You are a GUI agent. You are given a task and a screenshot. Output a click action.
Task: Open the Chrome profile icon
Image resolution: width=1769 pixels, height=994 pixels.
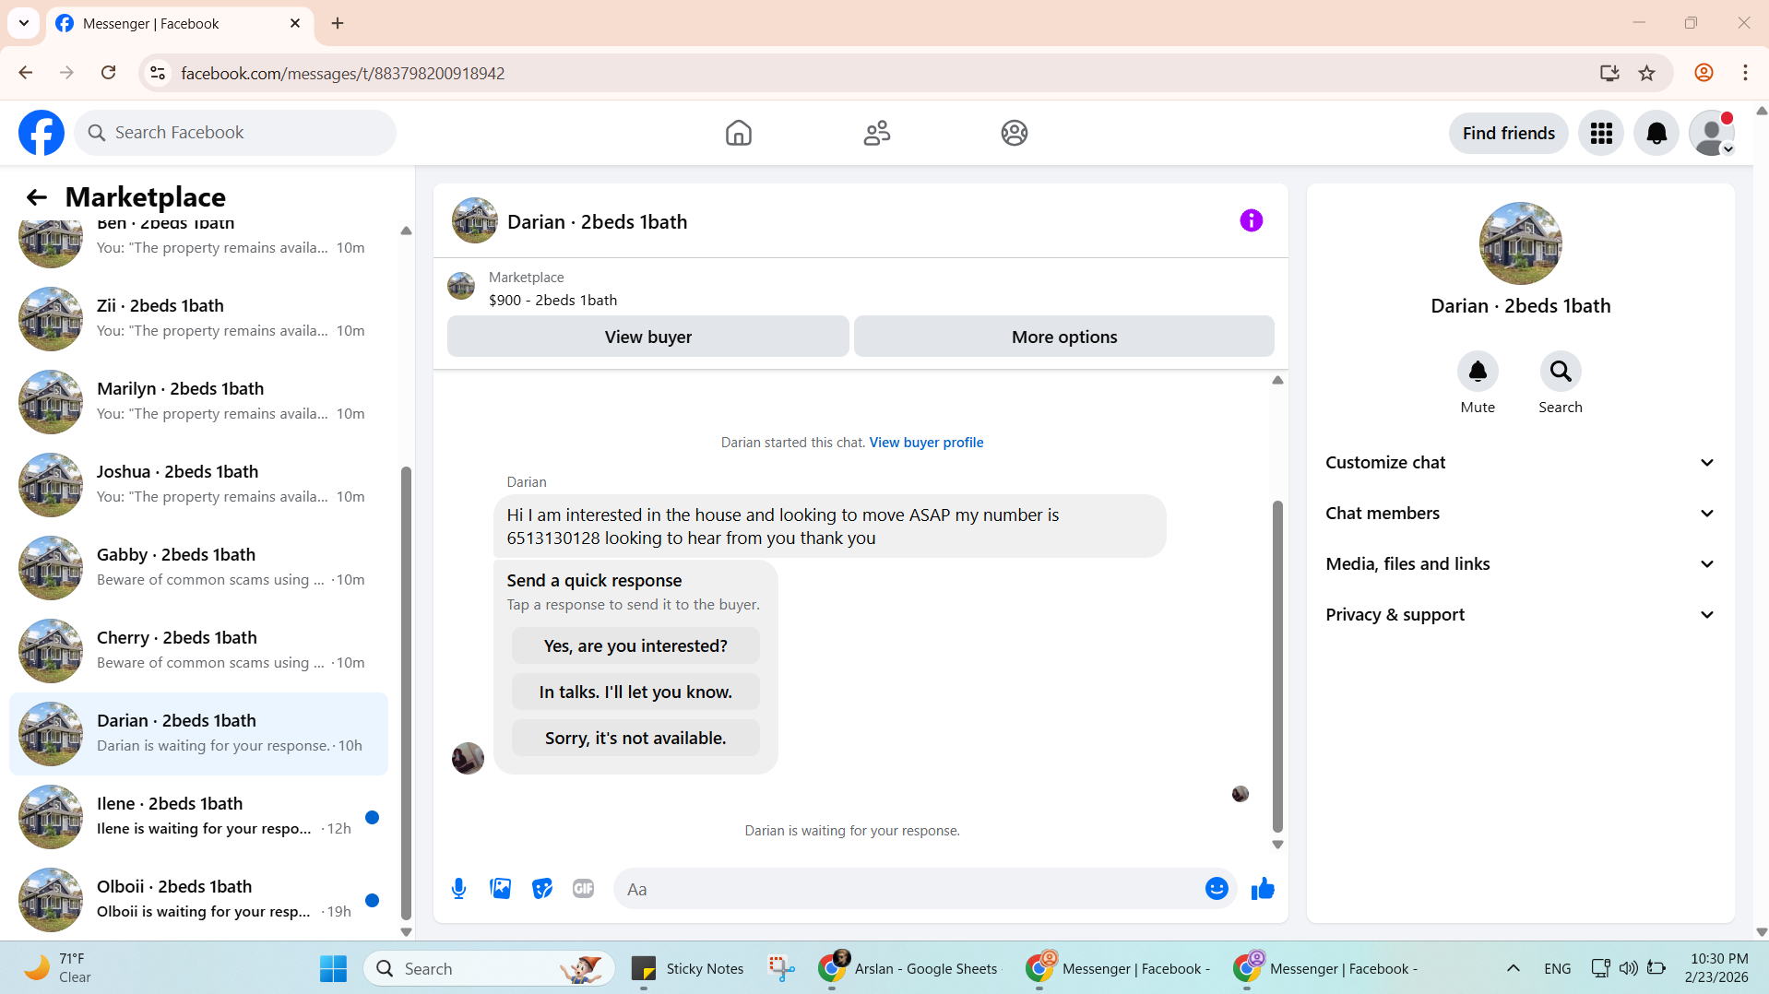[1704, 73]
